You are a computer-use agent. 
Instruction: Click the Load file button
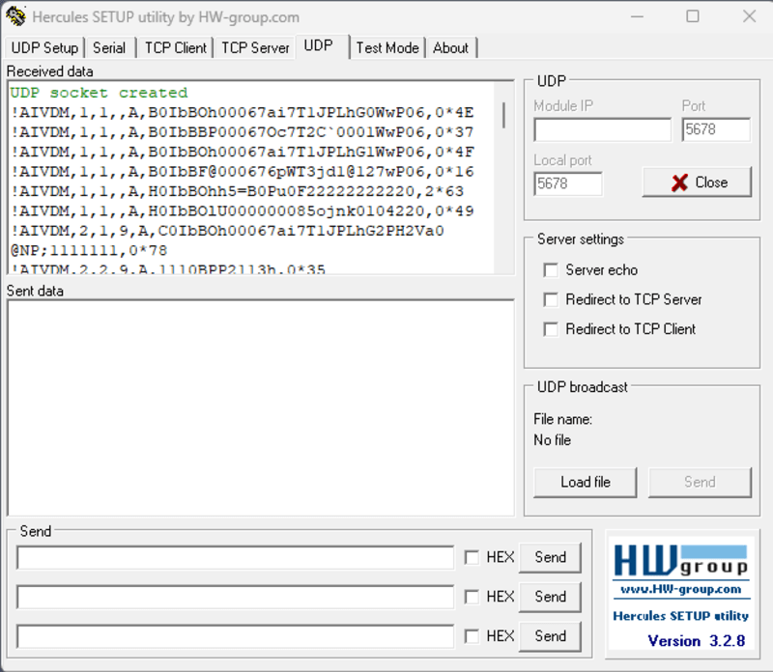(586, 483)
